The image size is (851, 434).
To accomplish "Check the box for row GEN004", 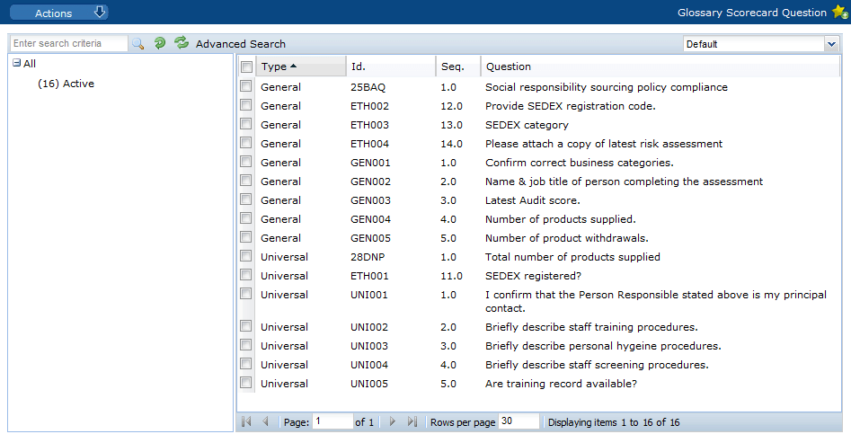I will 246,218.
